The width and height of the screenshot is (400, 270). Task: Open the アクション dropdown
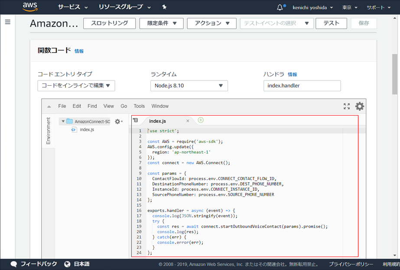click(211, 23)
